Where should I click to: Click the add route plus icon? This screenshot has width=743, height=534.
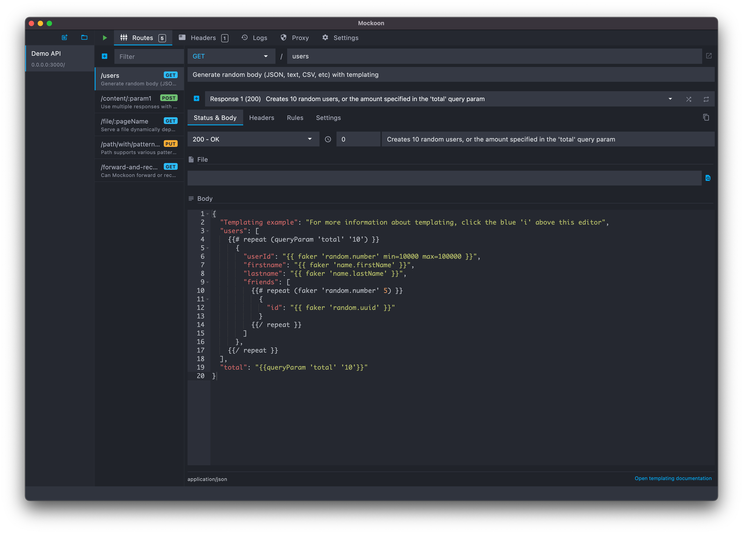click(x=104, y=56)
